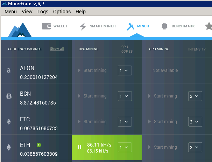212x162 pixels.
Task: Click the ETC diamond icon
Action: point(9,122)
